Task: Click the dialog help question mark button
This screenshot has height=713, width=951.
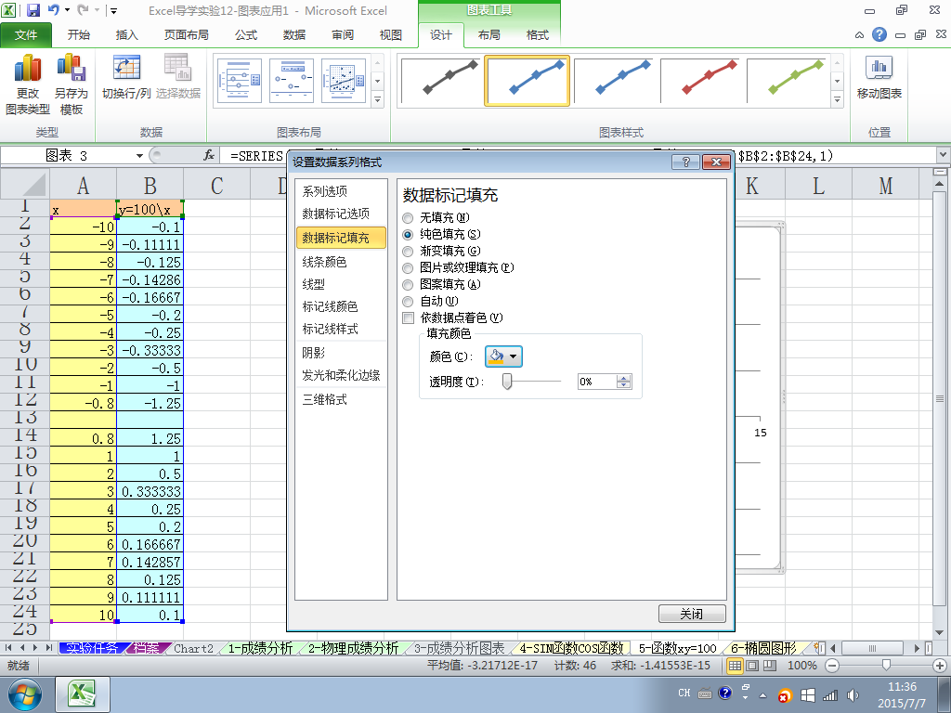Action: tap(685, 162)
